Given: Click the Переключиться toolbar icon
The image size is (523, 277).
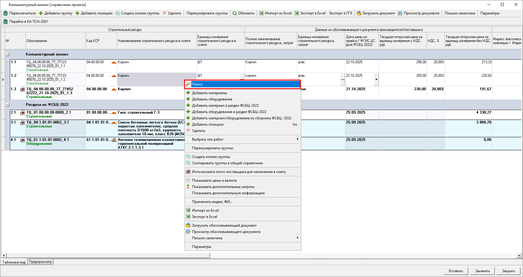Looking at the screenshot, I should (x=5, y=13).
